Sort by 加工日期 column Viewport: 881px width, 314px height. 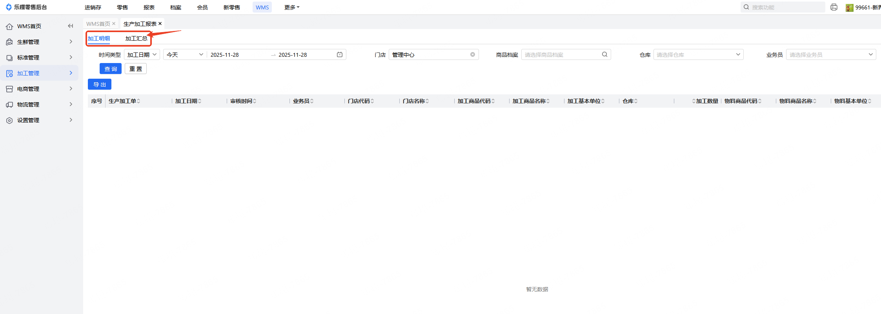point(200,101)
